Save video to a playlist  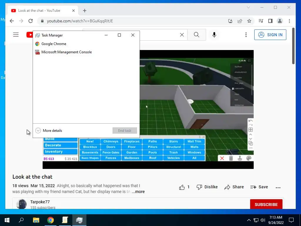coord(259,187)
